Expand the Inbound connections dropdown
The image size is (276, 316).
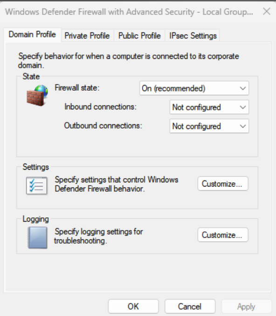pos(209,107)
